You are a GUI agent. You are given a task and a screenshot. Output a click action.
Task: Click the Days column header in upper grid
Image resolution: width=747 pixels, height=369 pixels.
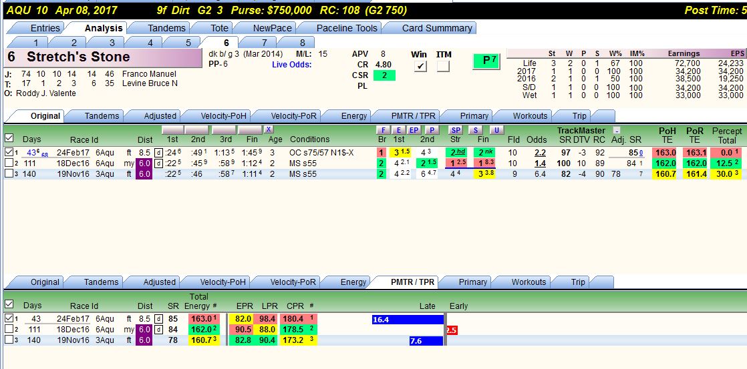(31, 139)
